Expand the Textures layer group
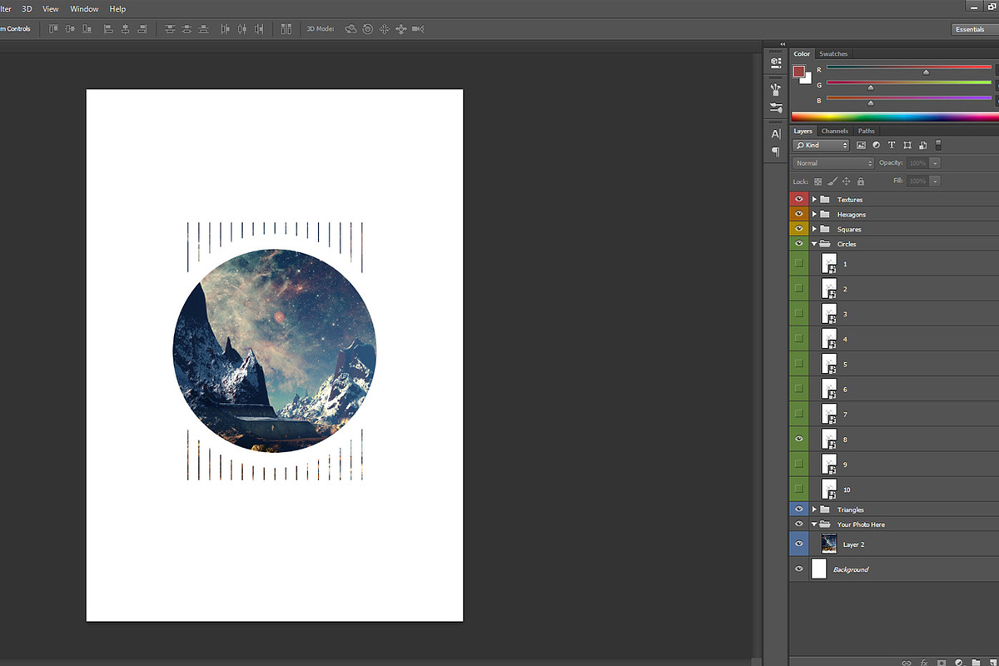Image resolution: width=999 pixels, height=666 pixels. [814, 200]
